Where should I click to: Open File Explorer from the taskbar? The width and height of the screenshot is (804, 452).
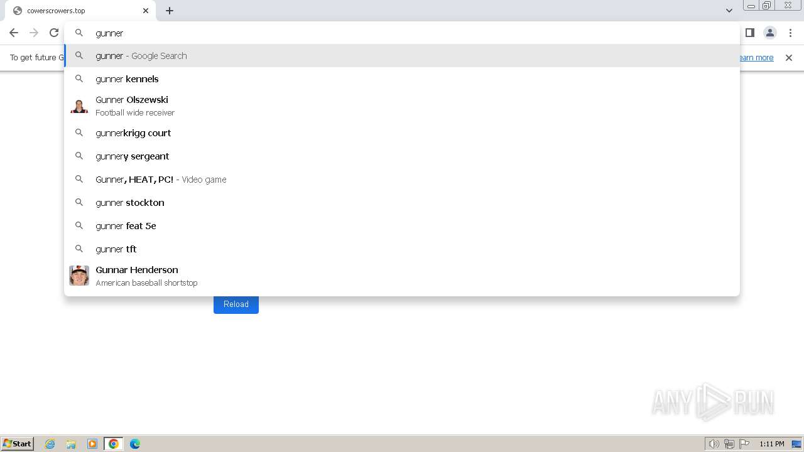[71, 444]
